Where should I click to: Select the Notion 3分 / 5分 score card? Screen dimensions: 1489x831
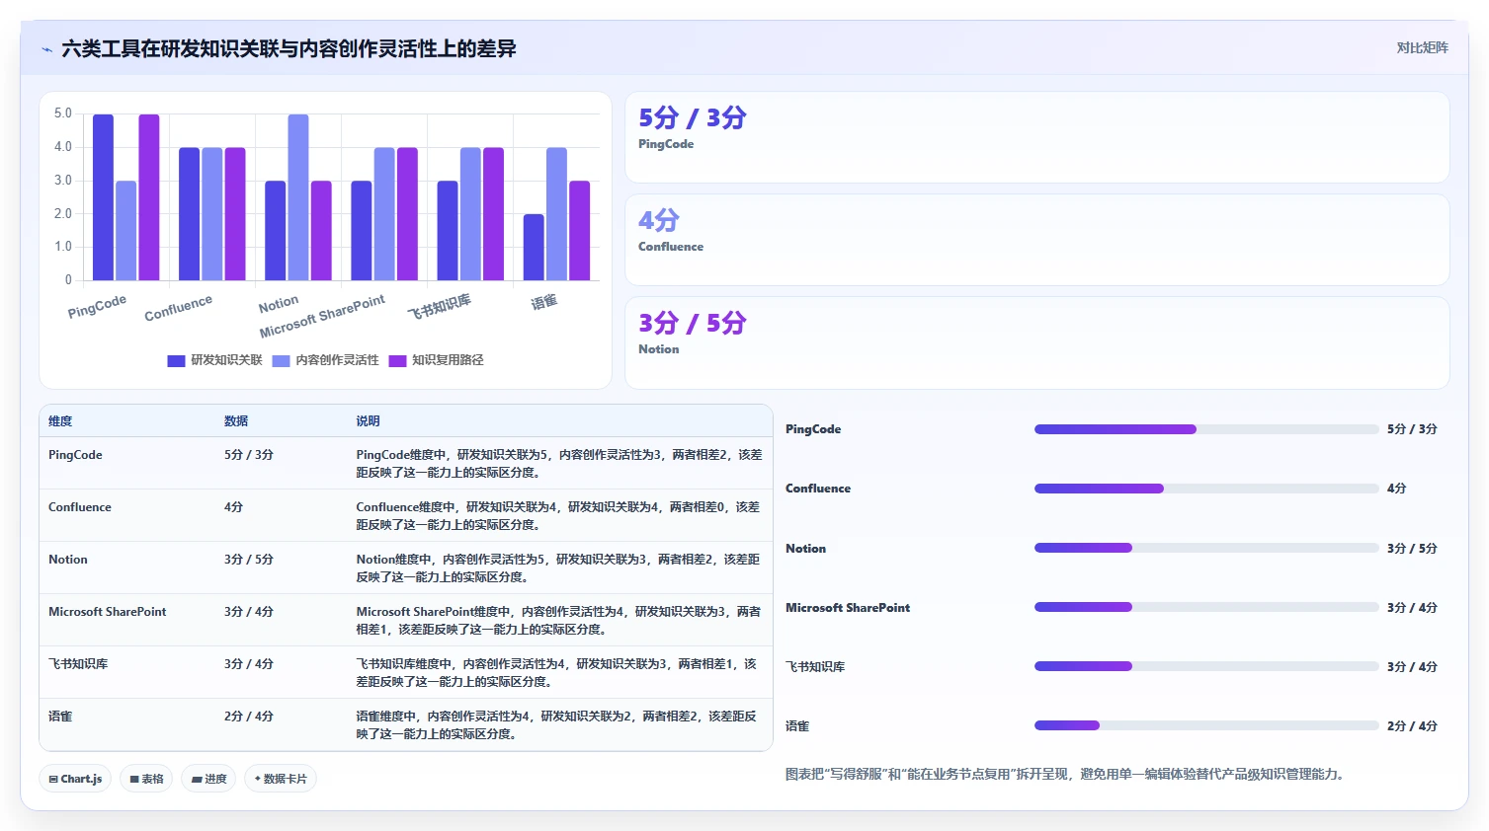pos(1037,342)
